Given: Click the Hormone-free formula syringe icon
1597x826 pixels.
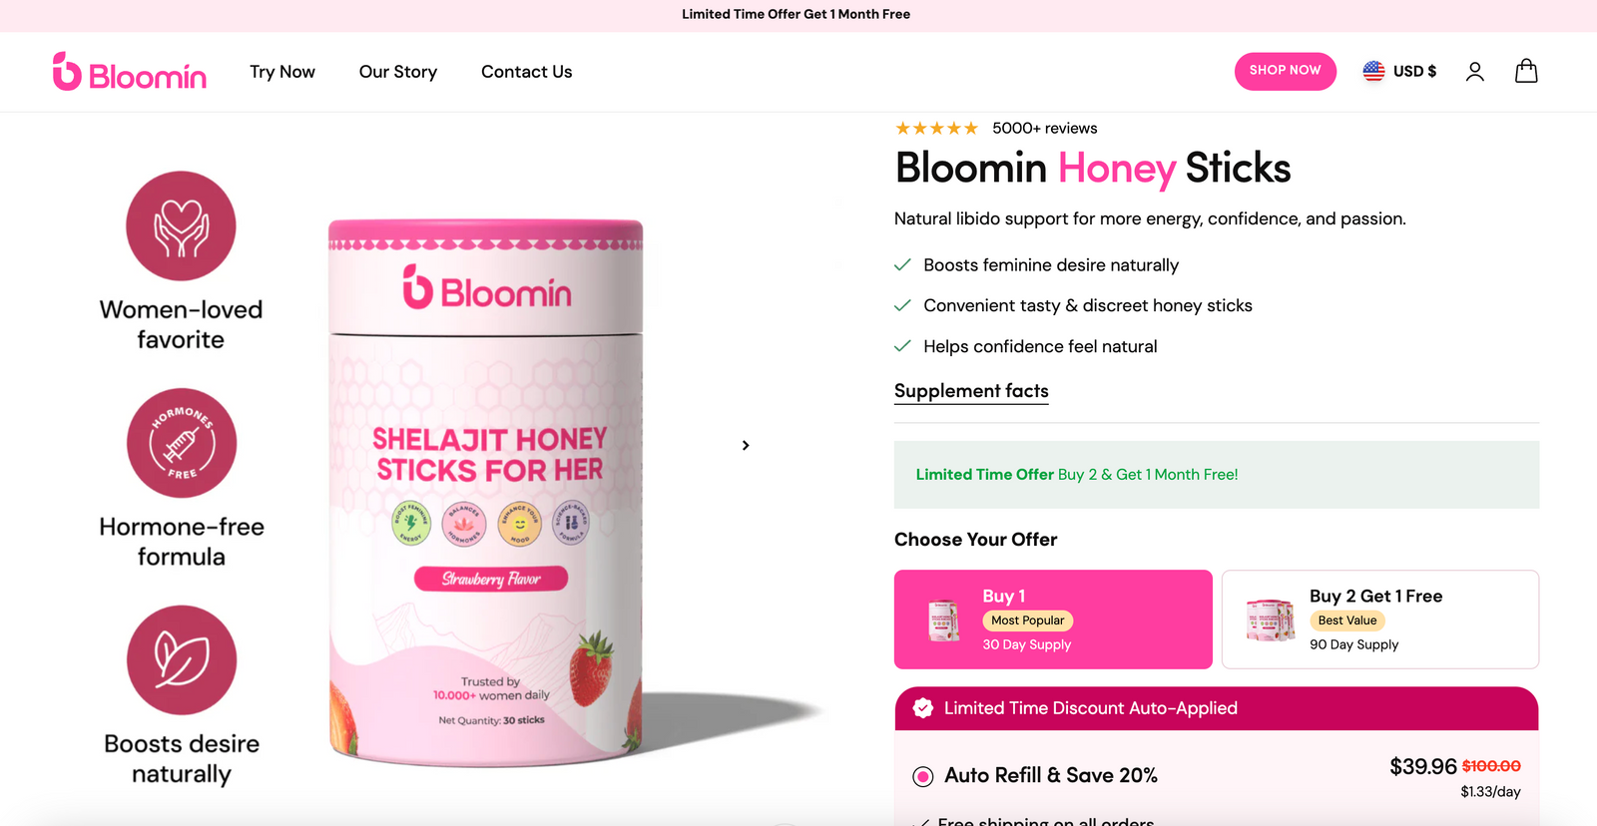Looking at the screenshot, I should pos(182,443).
